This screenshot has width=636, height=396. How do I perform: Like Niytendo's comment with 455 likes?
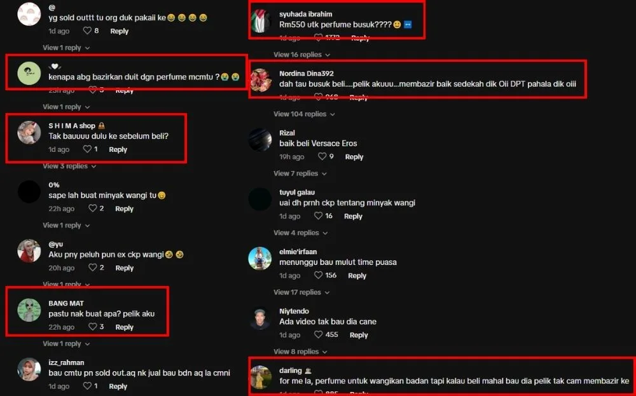(x=319, y=335)
